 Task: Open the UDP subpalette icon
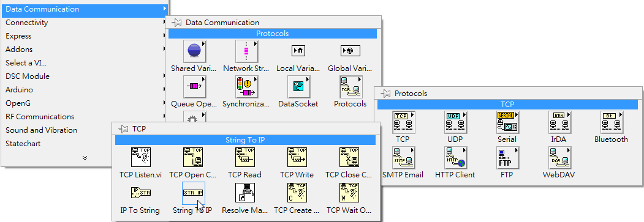[455, 122]
